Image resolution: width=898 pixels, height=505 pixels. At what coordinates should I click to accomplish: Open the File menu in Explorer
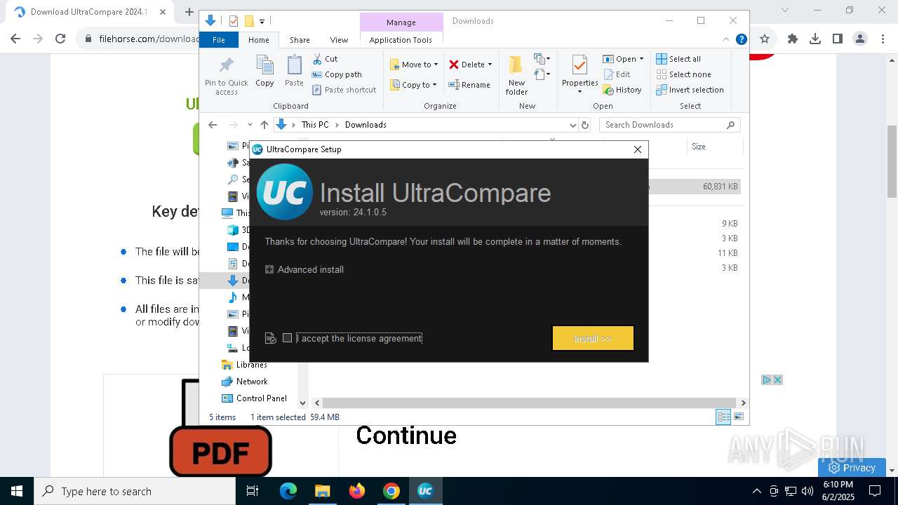tap(219, 40)
